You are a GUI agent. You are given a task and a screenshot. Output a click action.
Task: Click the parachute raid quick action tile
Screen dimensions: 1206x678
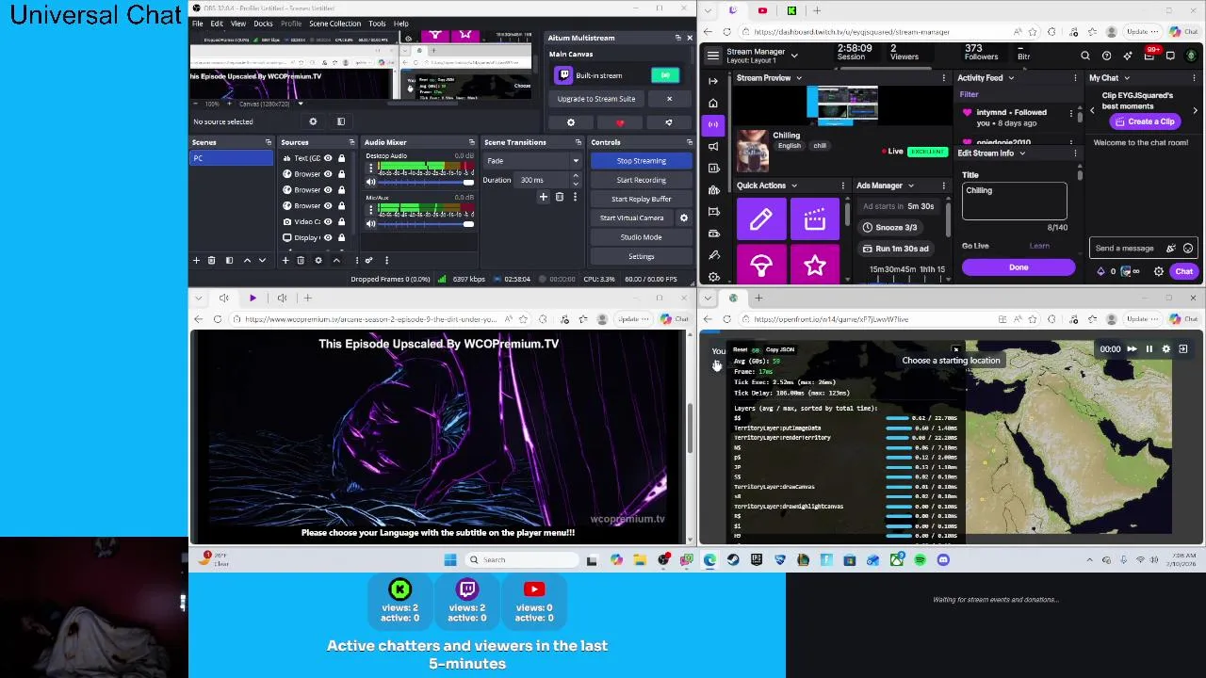point(760,266)
